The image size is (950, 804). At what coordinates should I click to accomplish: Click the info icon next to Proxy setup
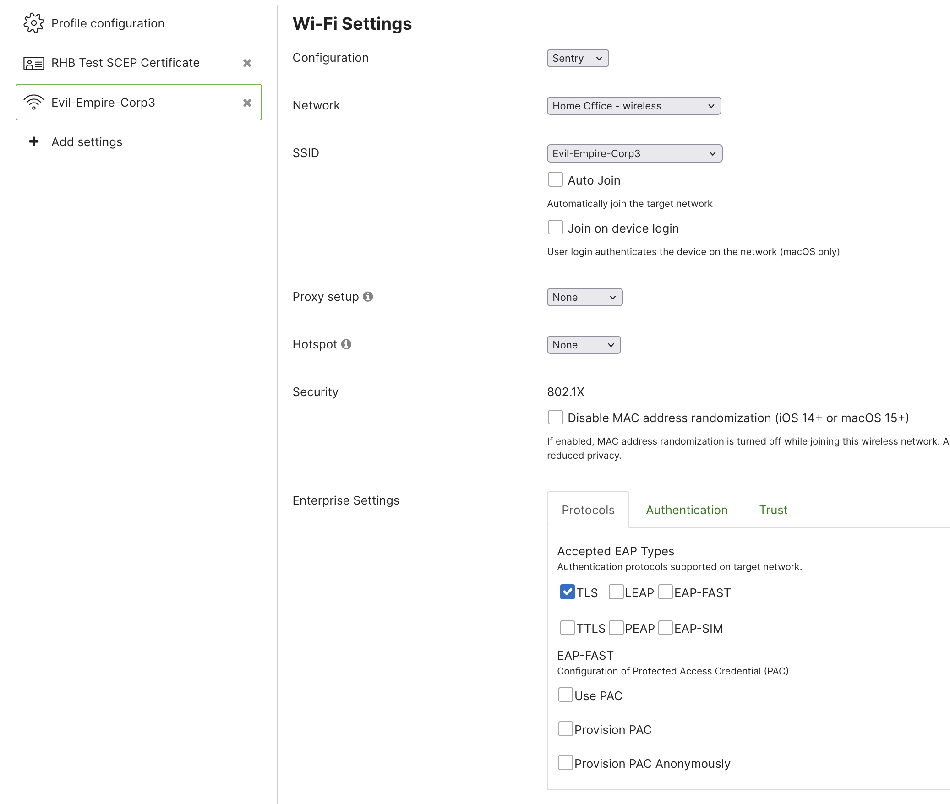(369, 296)
